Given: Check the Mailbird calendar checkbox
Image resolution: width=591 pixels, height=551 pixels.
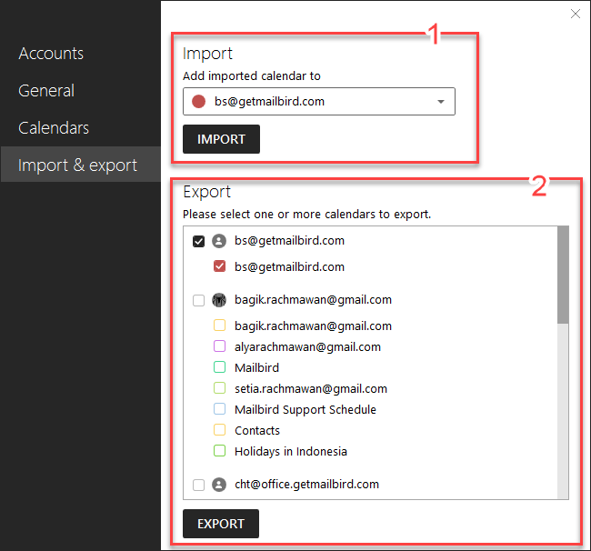Looking at the screenshot, I should pos(219,367).
